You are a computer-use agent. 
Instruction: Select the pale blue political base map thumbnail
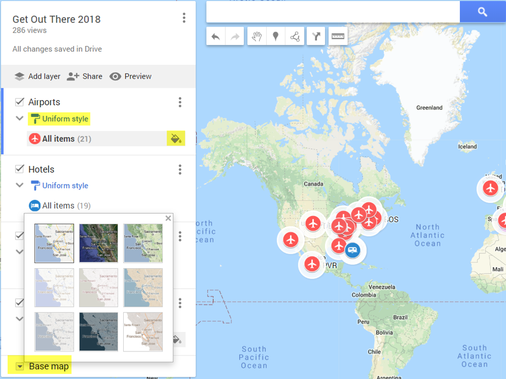pos(54,288)
